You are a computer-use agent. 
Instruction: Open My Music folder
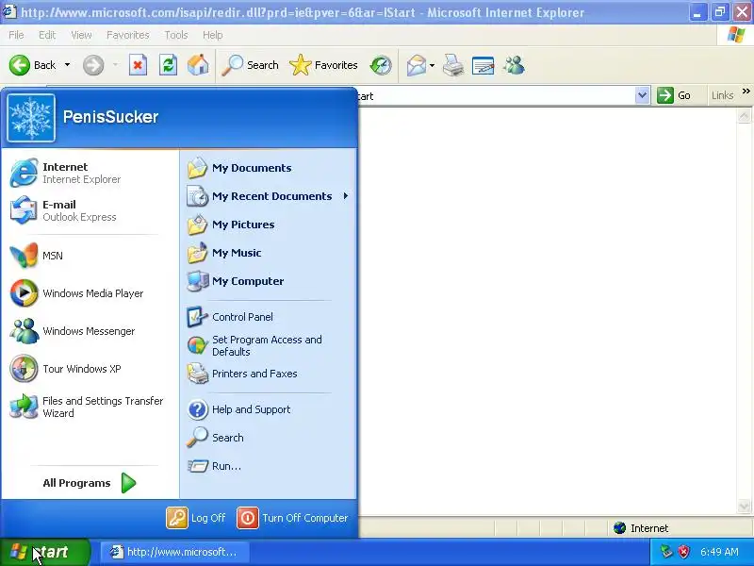coord(269,253)
